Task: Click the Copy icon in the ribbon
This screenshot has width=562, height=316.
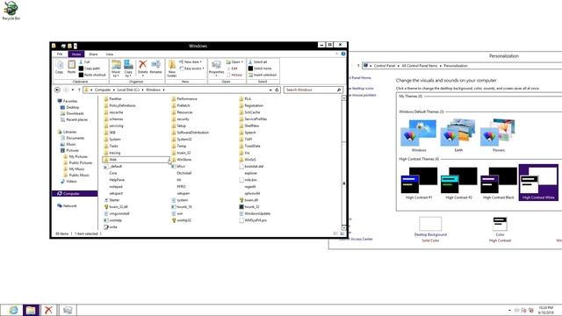Action: coord(59,67)
